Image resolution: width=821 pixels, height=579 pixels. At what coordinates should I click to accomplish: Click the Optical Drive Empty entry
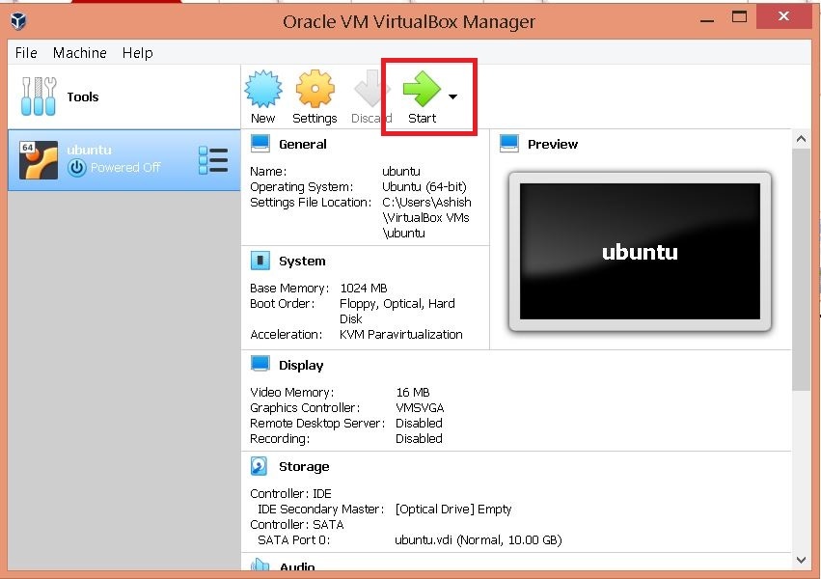(x=453, y=509)
